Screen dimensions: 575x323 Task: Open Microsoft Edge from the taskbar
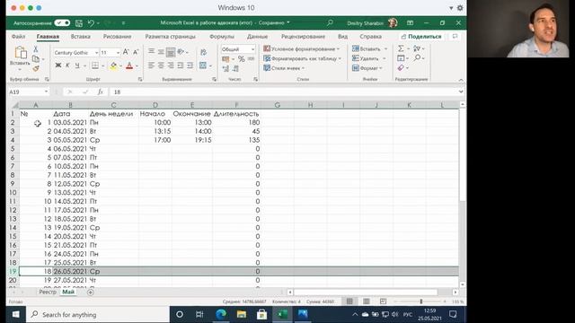click(x=221, y=314)
